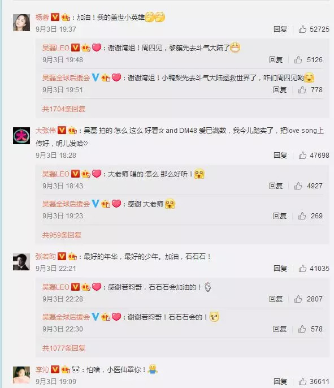The height and width of the screenshot is (388, 334).
Task: Reply to 杨蓉's comment posted at 19:37
Action: pyautogui.click(x=280, y=29)
